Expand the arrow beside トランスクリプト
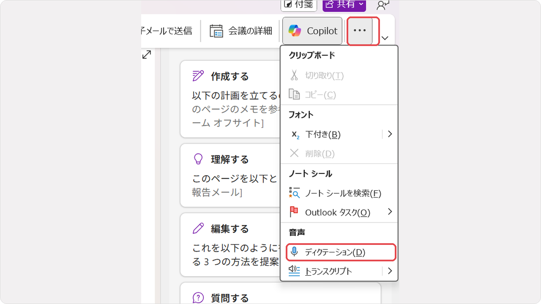 pos(390,271)
